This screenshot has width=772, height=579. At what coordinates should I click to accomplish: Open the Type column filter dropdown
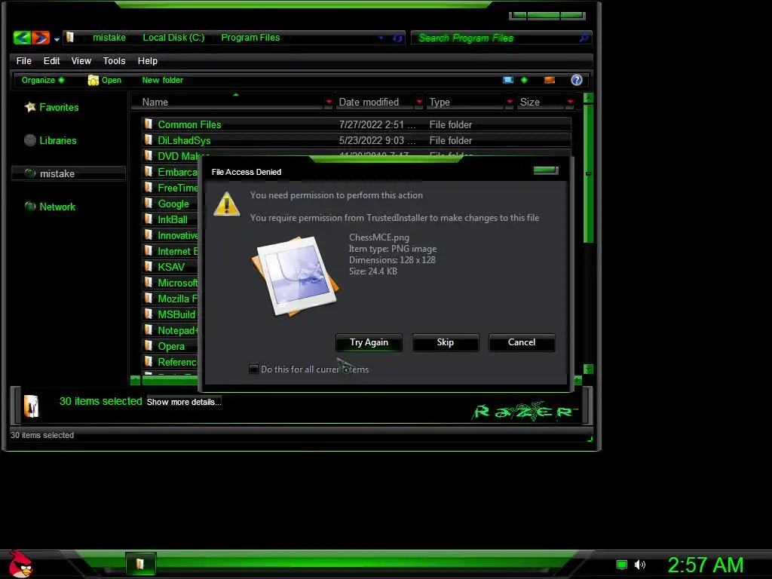pos(510,103)
